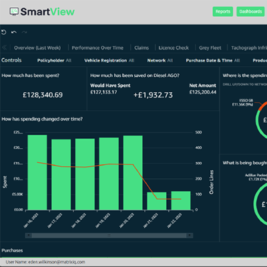Click the Jan 19, 2023 bar
This screenshot has width=267, height=267.
[x=109, y=174]
